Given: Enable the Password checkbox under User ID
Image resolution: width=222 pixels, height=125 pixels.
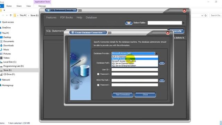Looking at the screenshot, I should coord(98,74).
